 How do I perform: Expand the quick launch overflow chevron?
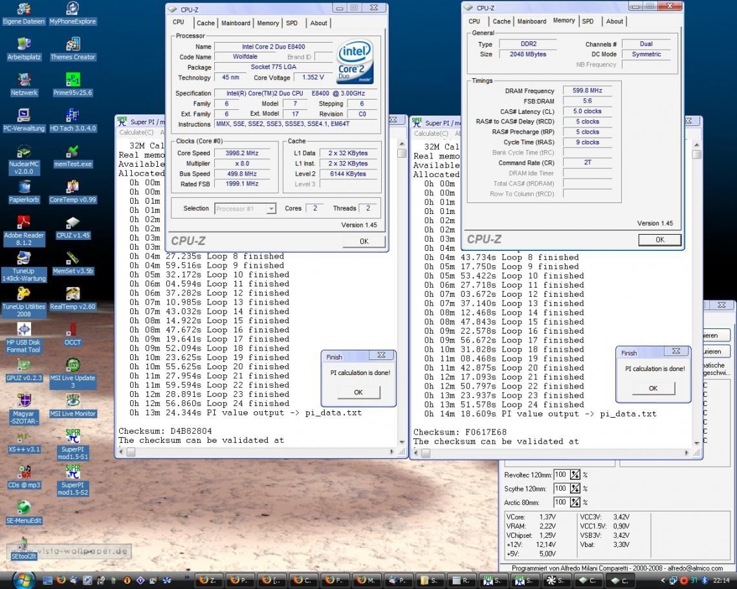pos(186,577)
